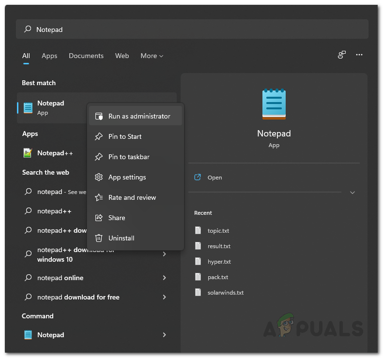383x358 pixels.
Task: Open recent file topic.txt
Action: click(x=218, y=231)
